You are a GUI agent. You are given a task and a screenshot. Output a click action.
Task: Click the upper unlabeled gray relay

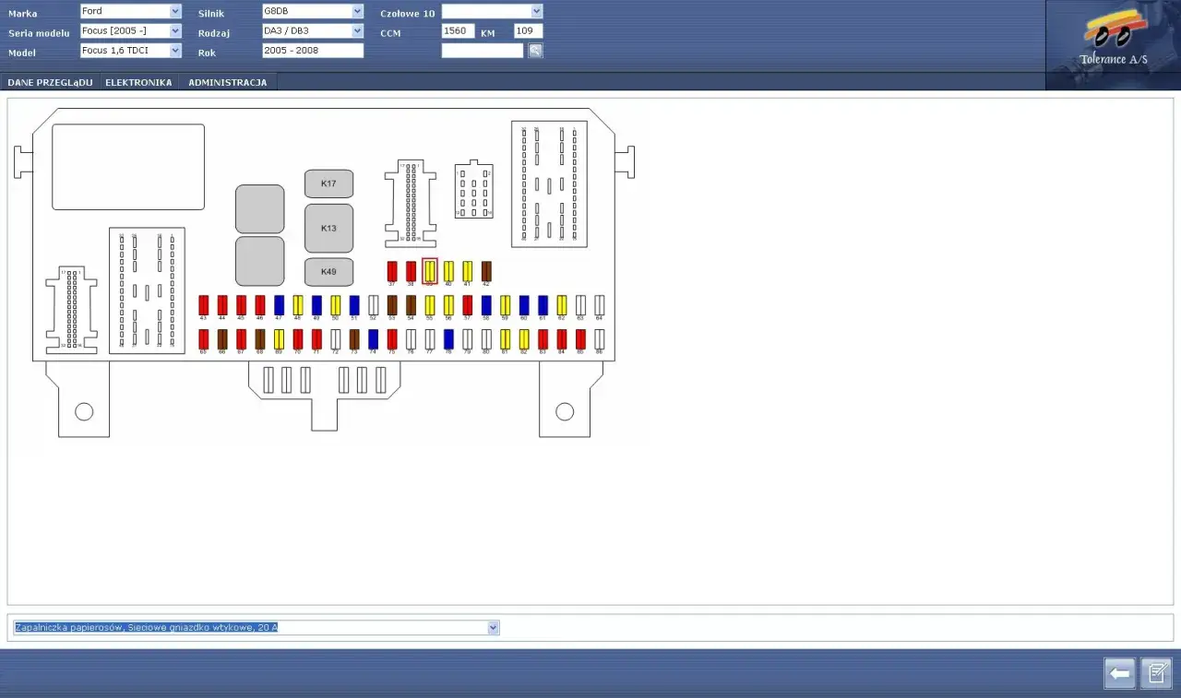coord(260,209)
